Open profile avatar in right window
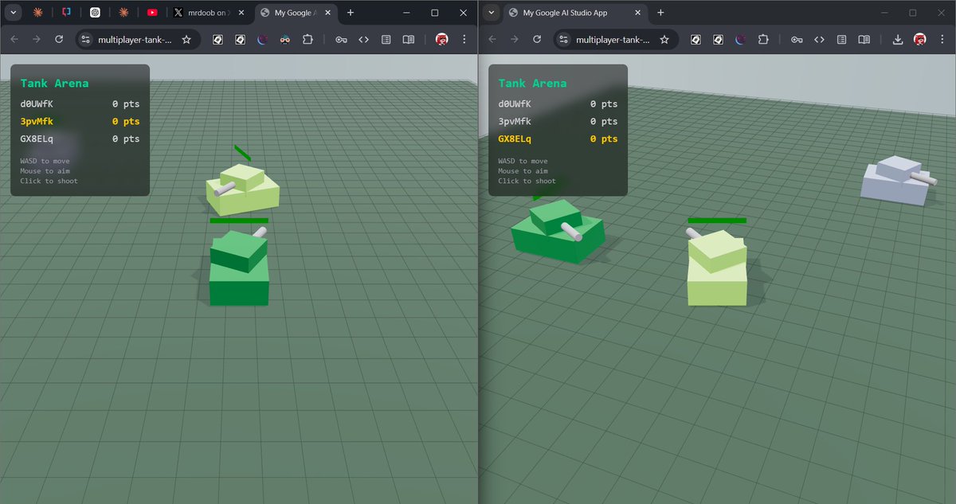This screenshot has height=504, width=956. click(x=920, y=39)
